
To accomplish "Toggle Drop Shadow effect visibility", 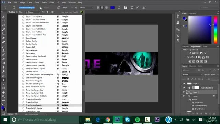I will [193, 109].
